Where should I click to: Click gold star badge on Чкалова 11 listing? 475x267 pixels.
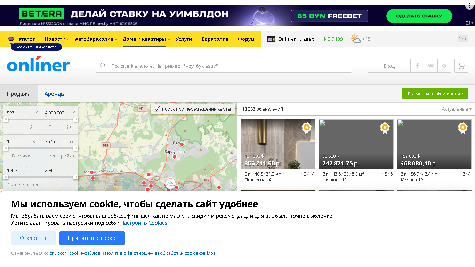[385, 128]
